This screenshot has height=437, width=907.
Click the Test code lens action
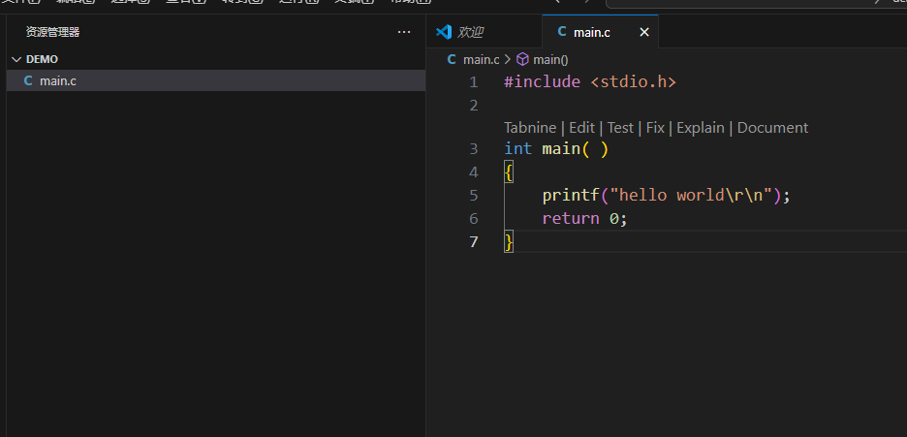point(620,127)
